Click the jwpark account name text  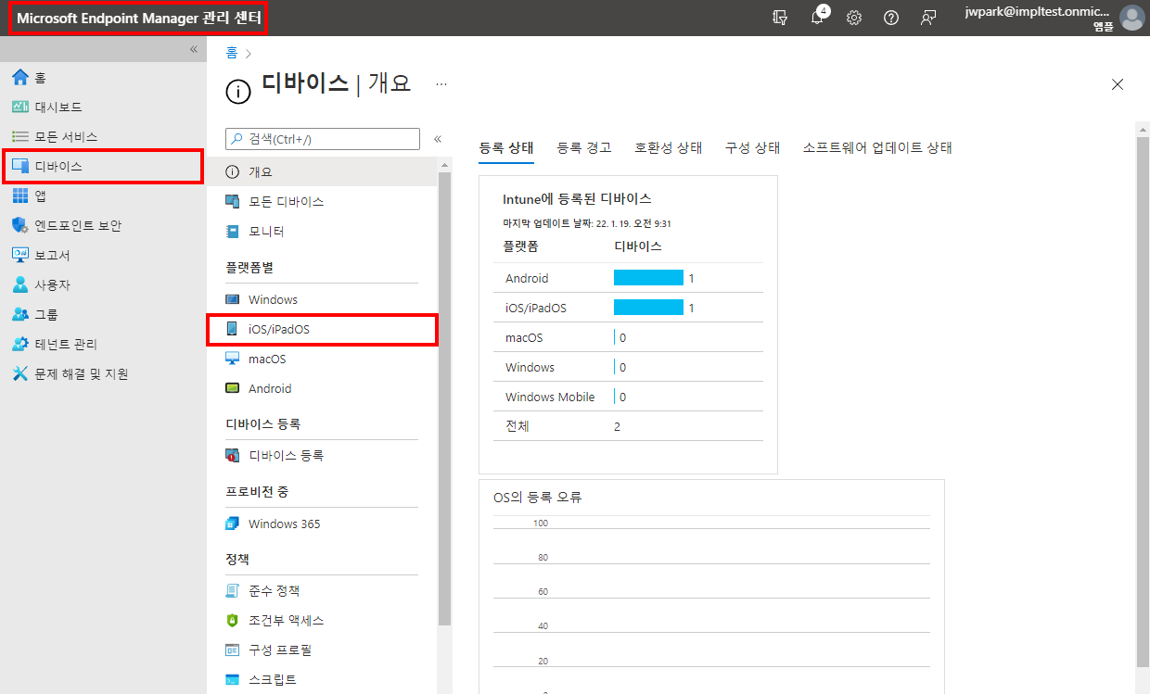1037,12
